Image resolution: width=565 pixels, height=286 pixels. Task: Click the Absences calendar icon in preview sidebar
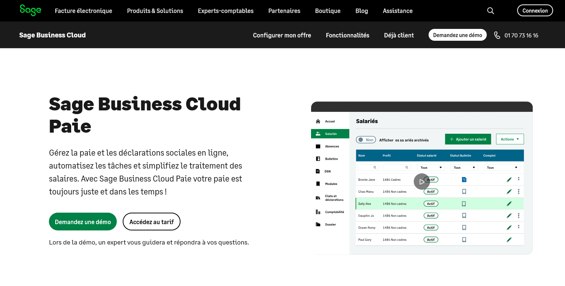point(318,146)
